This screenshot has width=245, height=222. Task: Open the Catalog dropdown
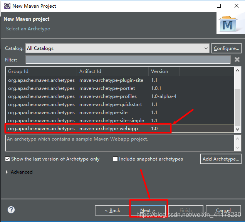click(117, 48)
